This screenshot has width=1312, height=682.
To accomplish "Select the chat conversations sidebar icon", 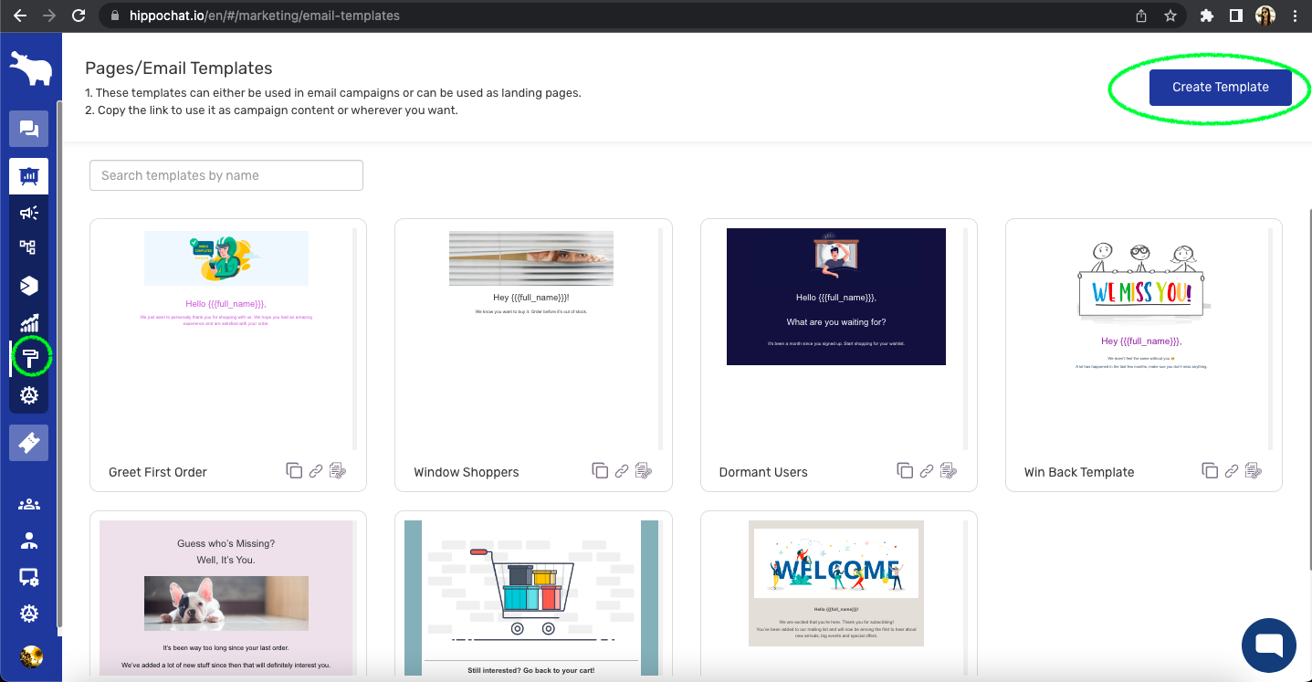I will [x=29, y=130].
